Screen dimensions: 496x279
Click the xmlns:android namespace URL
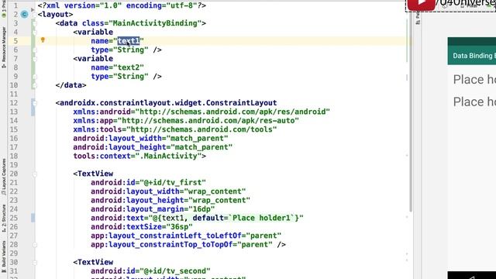pos(232,112)
